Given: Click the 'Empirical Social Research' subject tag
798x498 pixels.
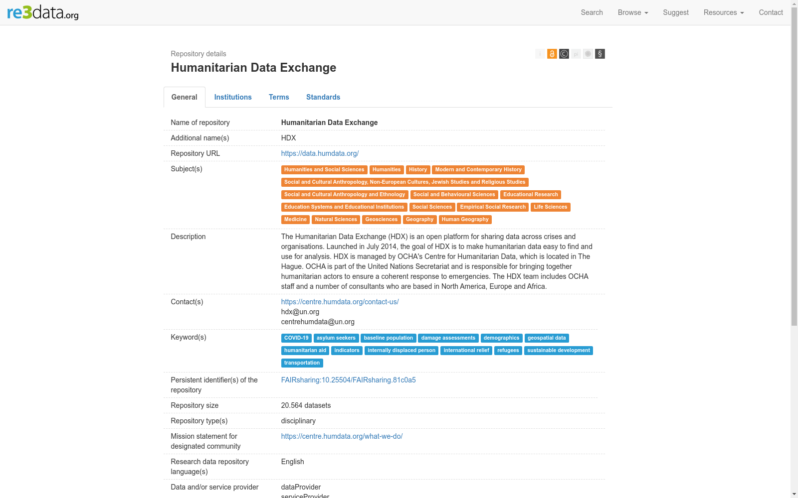Looking at the screenshot, I should (493, 207).
